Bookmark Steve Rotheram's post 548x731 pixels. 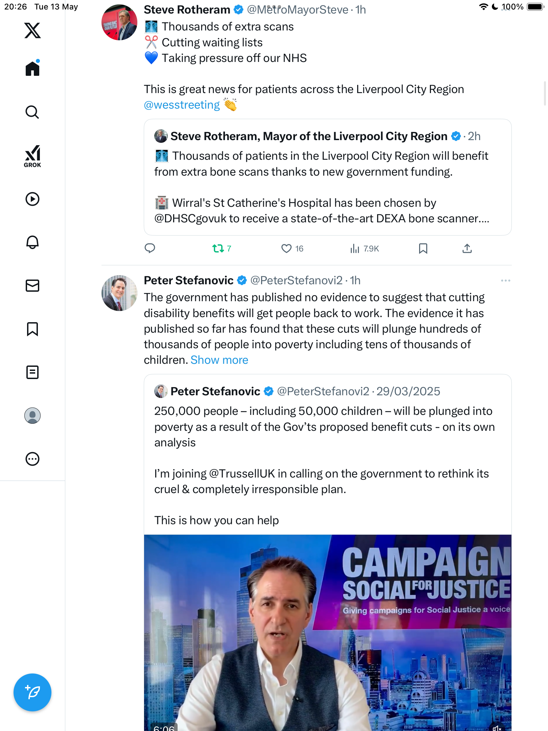coord(423,249)
